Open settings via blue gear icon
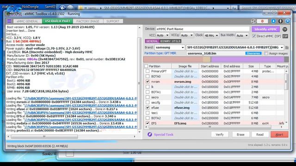The image size is (296, 166). (x=288, y=21)
